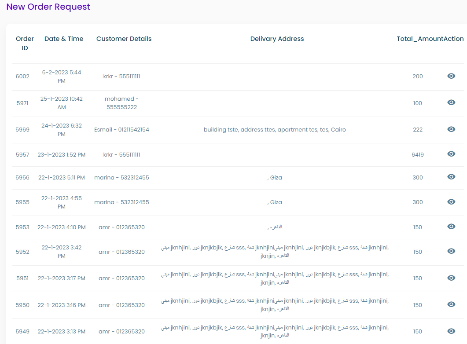Click customer krkr - 555111111 in order 6002 row

(x=121, y=77)
